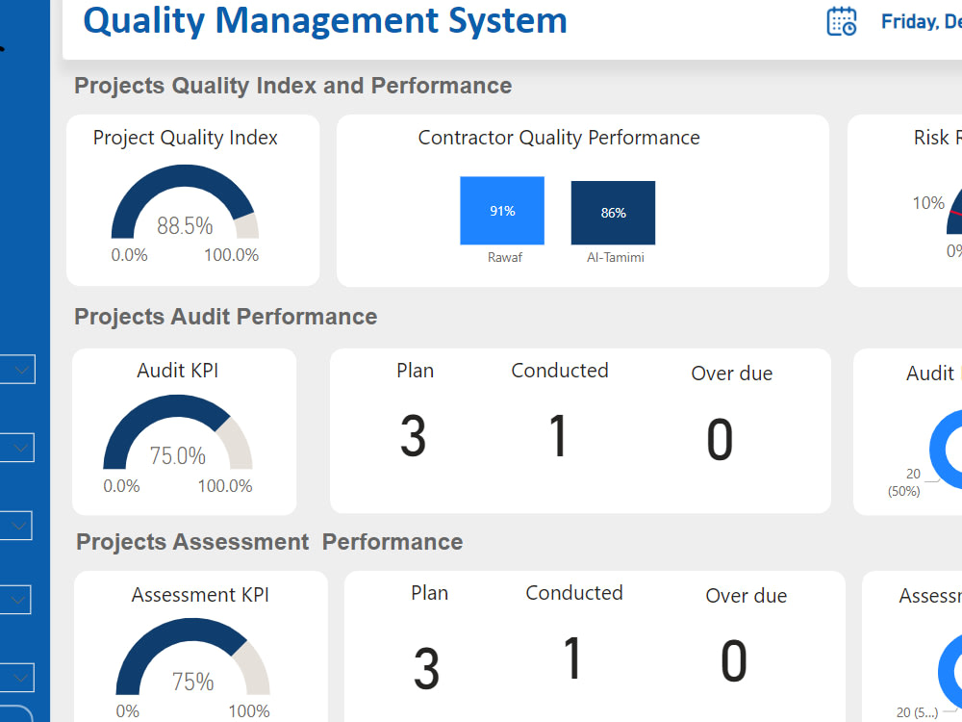The width and height of the screenshot is (962, 722).
Task: Expand the topmost sidebar filter dropdown
Action: pyautogui.click(x=17, y=369)
